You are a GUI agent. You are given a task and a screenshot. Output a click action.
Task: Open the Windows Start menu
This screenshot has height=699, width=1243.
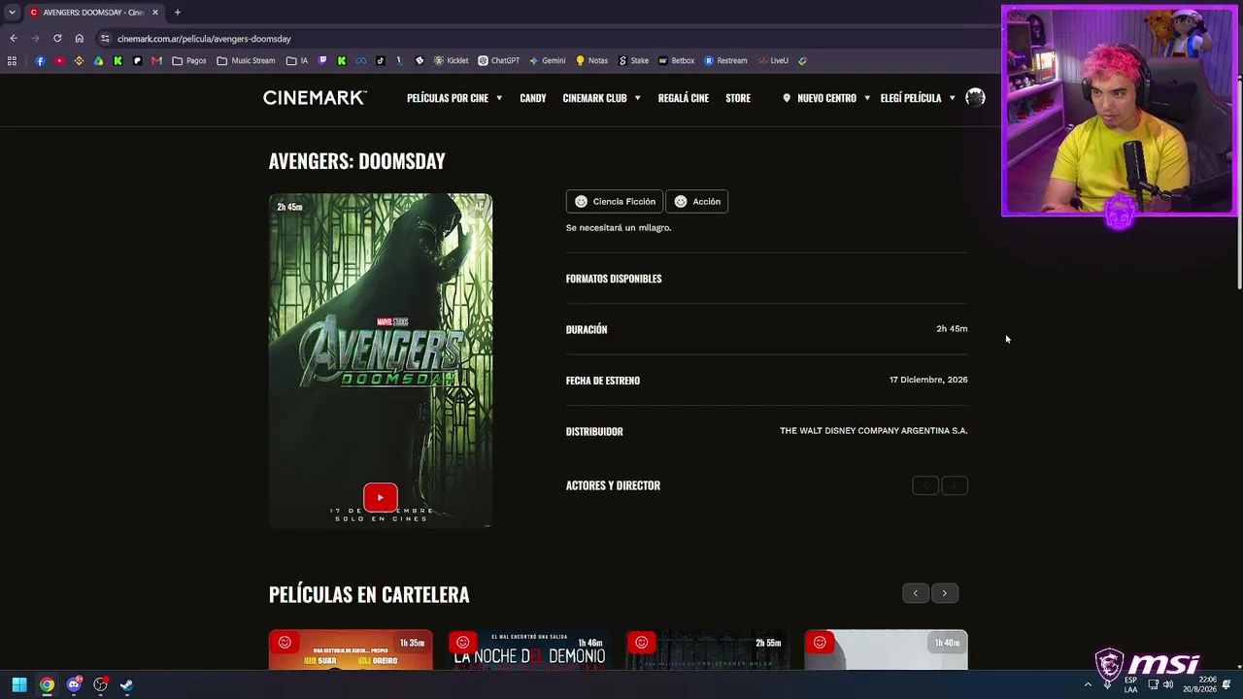[x=18, y=684]
